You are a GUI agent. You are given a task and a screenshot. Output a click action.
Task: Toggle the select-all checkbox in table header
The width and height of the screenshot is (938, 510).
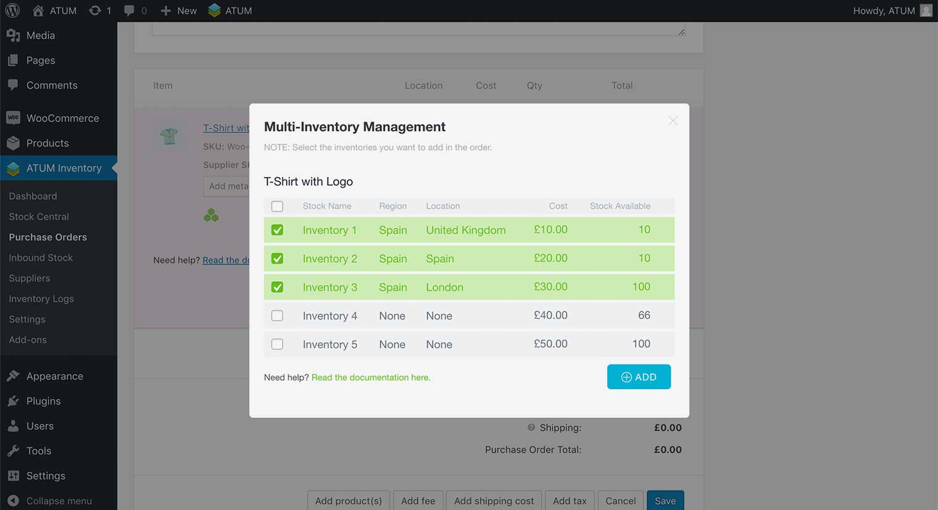pyautogui.click(x=277, y=207)
